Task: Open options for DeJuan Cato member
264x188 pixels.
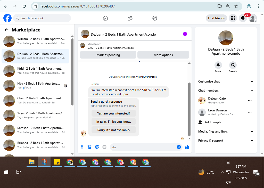Action: 250,100
